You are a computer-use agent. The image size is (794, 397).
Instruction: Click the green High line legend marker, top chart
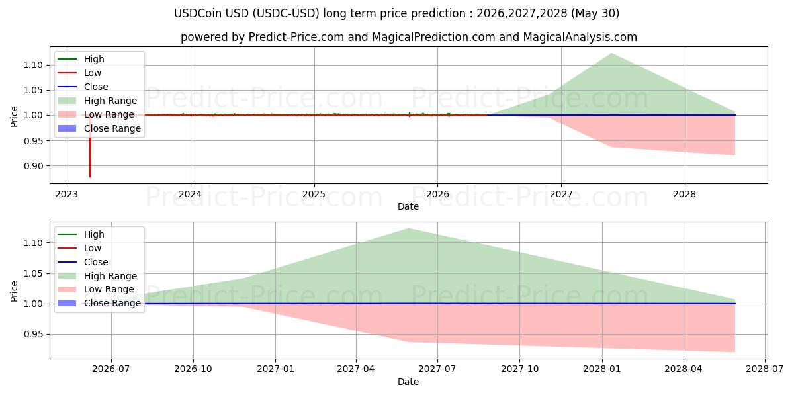67,59
